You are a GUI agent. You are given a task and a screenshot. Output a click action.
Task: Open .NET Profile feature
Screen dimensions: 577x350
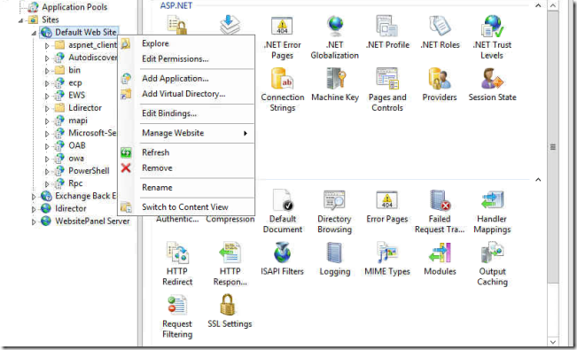coord(387,33)
